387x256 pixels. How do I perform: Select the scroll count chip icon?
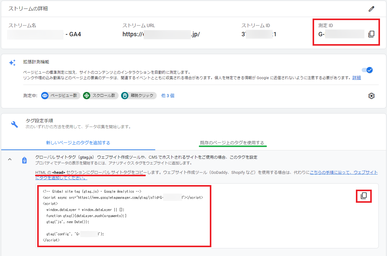[87, 96]
